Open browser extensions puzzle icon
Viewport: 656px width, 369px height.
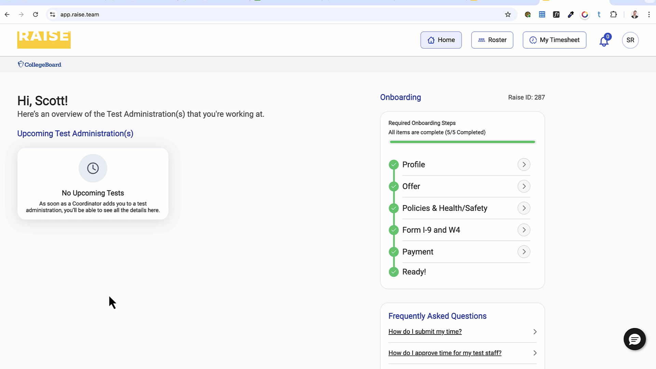(613, 14)
